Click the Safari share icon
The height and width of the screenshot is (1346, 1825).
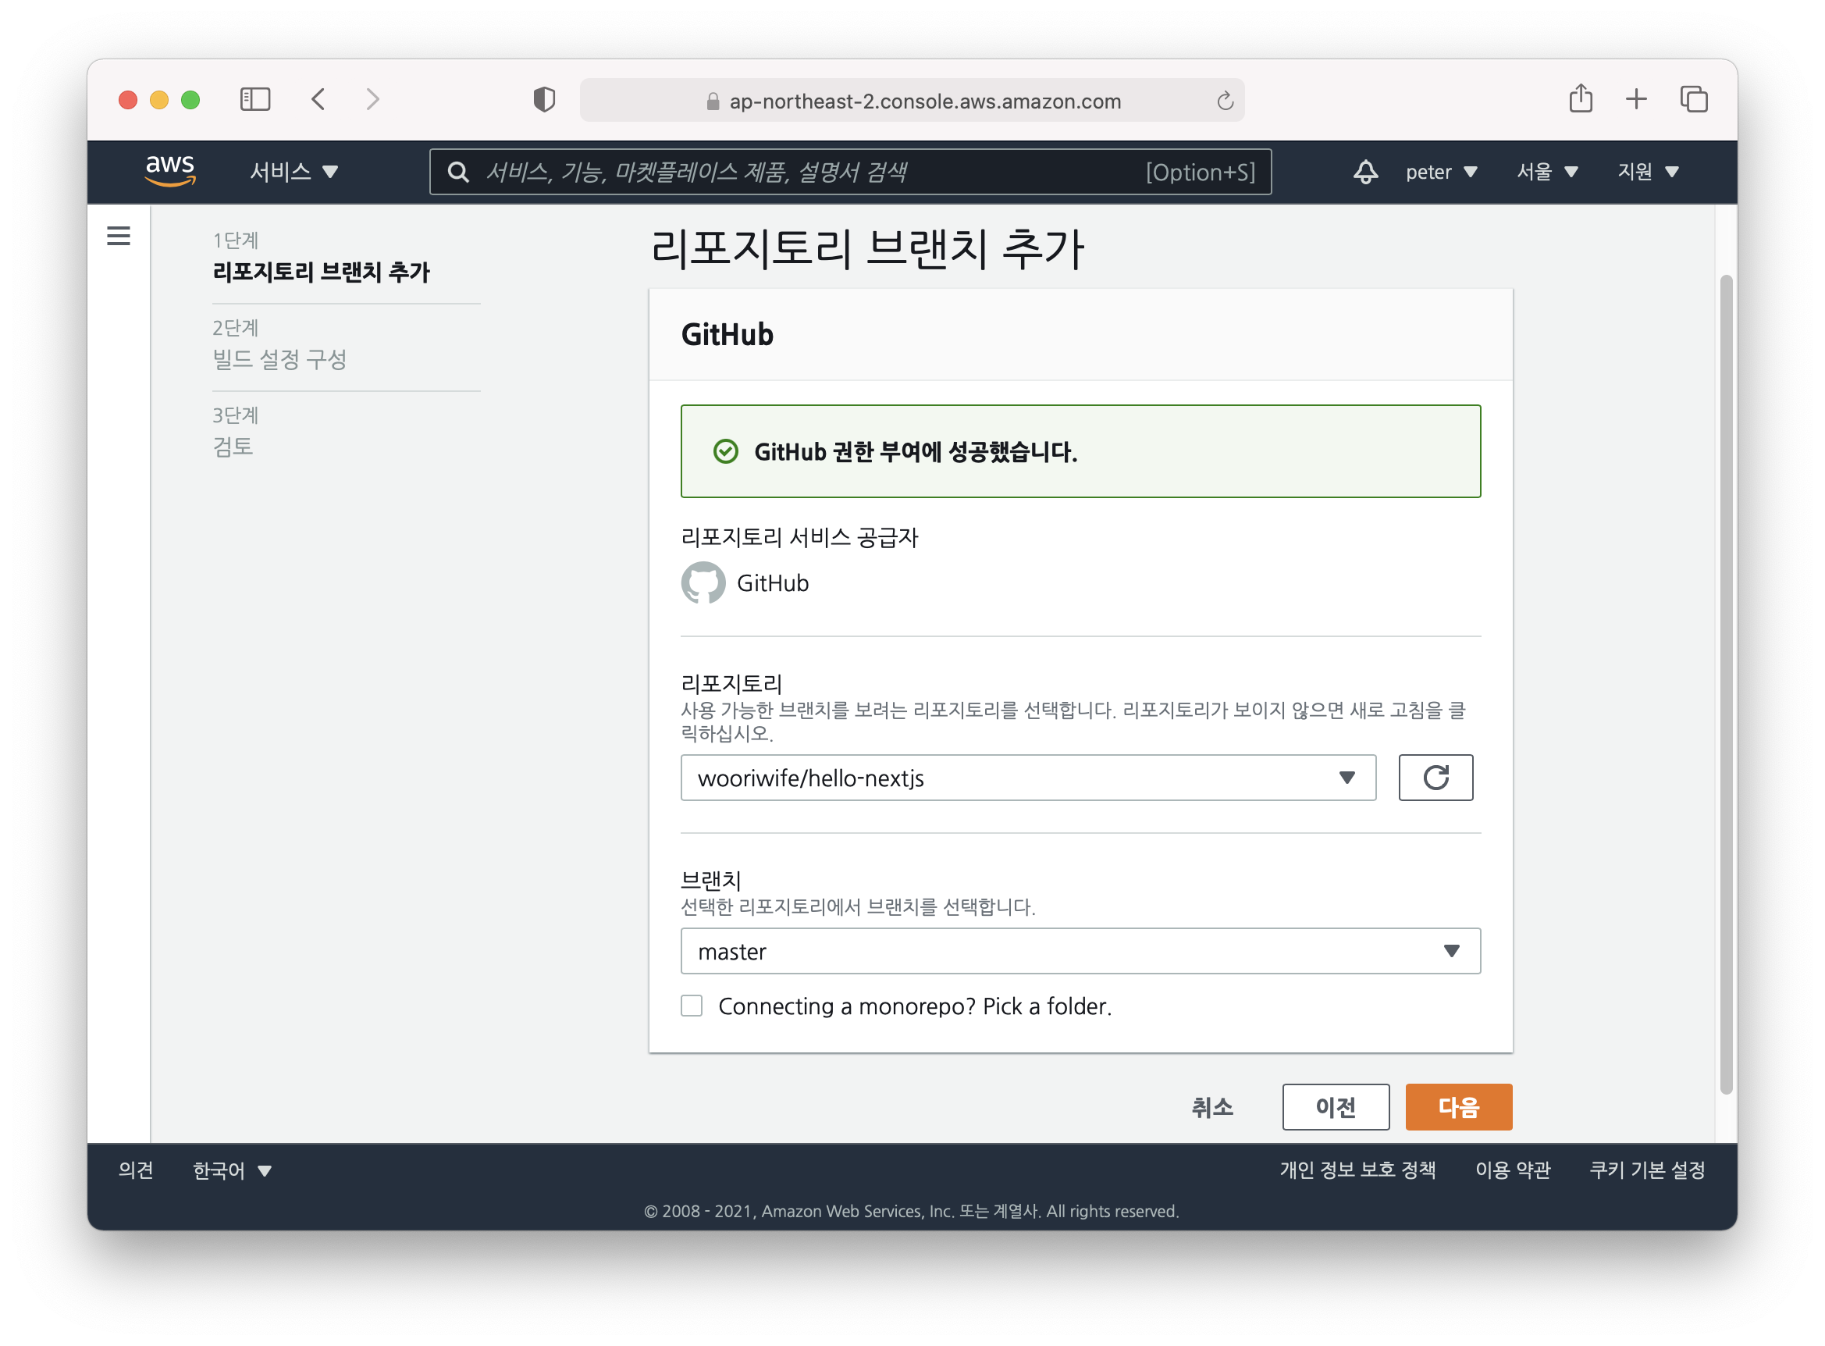pos(1580,99)
